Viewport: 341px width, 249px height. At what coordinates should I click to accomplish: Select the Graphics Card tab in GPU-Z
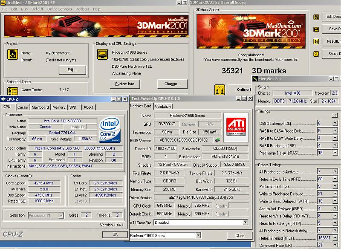[140, 106]
